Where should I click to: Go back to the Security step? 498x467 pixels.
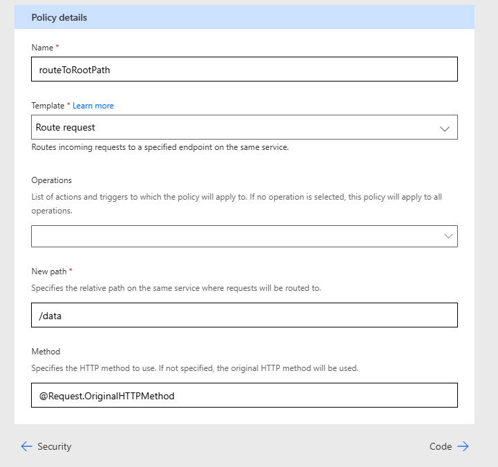click(x=46, y=446)
